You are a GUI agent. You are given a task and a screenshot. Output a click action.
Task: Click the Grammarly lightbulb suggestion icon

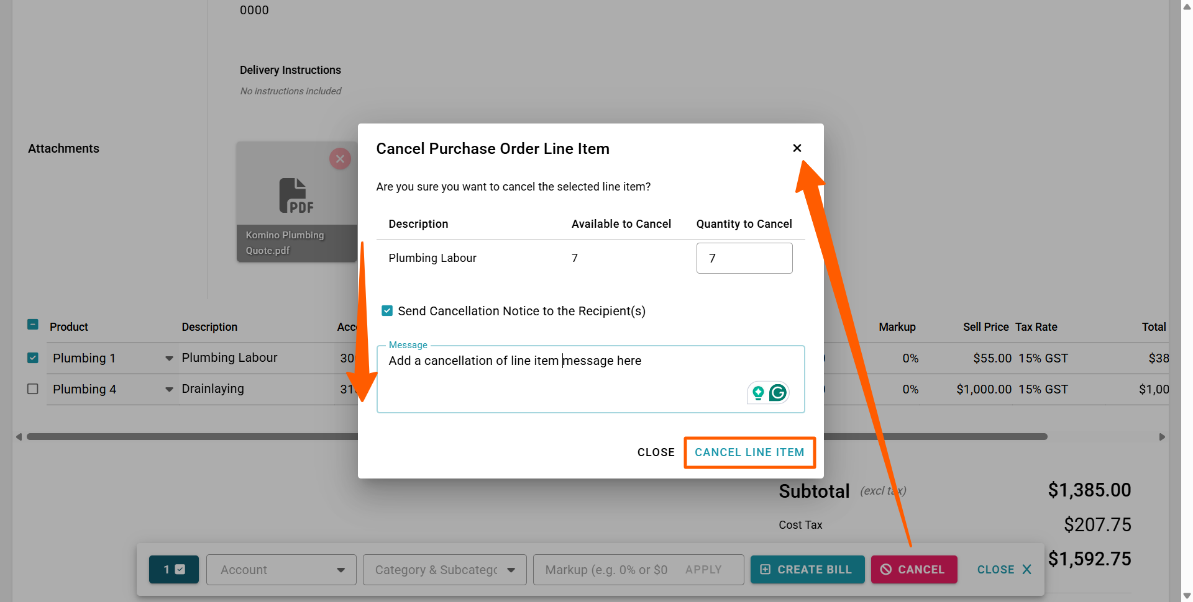pos(758,393)
